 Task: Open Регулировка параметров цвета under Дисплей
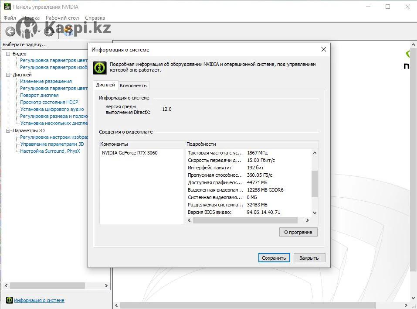click(x=54, y=88)
